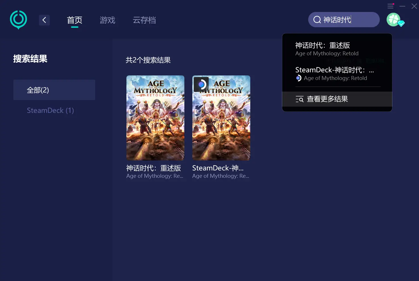Focus the search field containing 神话时代
Image resolution: width=419 pixels, height=281 pixels.
344,20
